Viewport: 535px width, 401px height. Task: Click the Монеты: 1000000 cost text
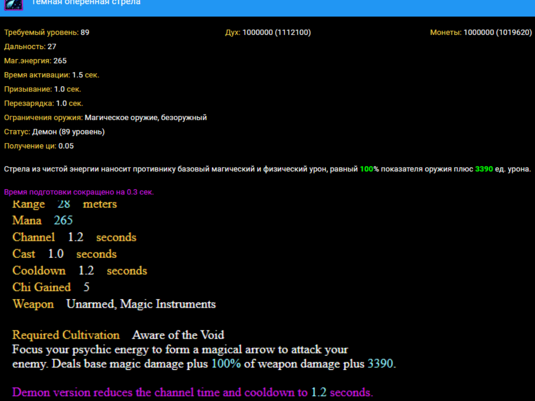click(481, 33)
